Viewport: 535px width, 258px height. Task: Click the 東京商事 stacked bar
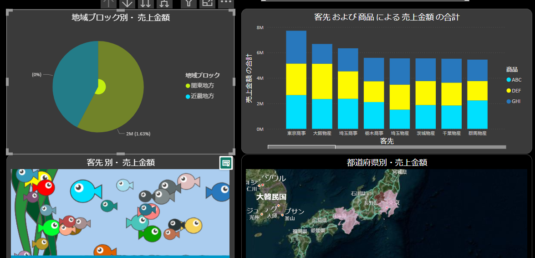click(296, 80)
